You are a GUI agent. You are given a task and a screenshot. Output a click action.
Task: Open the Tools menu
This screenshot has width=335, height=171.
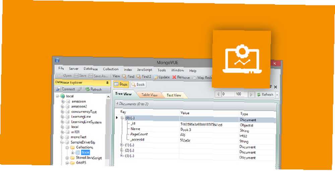pyautogui.click(x=162, y=70)
